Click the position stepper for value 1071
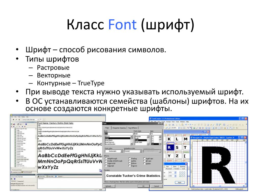This screenshot has width=261, height=195. click(x=175, y=173)
